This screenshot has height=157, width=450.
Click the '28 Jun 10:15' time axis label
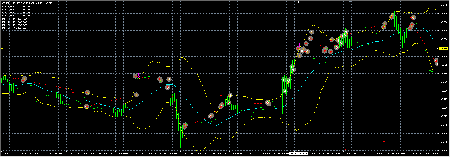317,153
